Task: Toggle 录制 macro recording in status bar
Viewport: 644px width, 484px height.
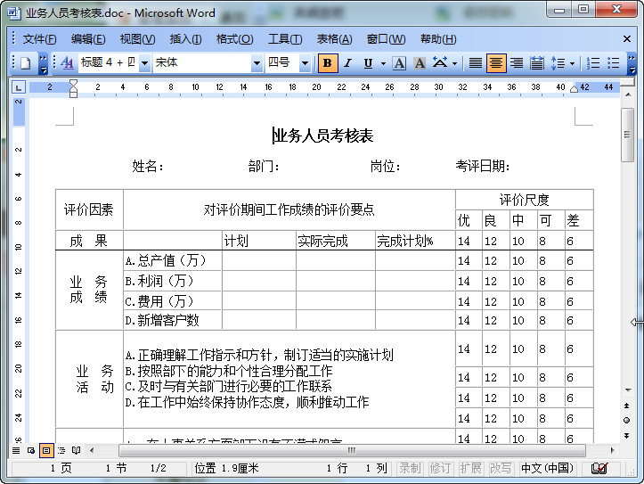Action: [410, 468]
